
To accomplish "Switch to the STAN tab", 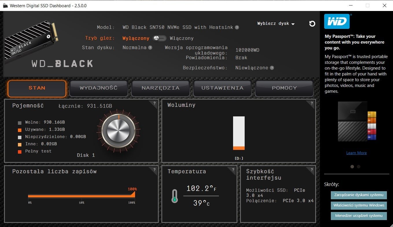I will [37, 88].
